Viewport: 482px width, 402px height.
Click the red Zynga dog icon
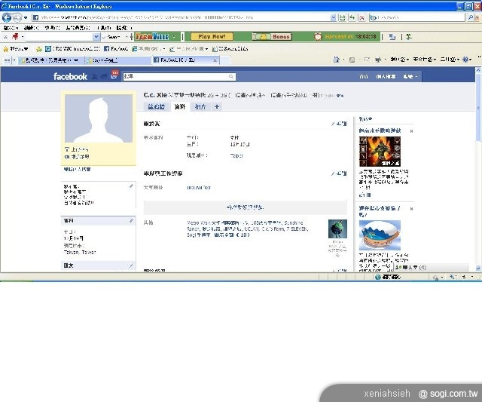[15, 37]
